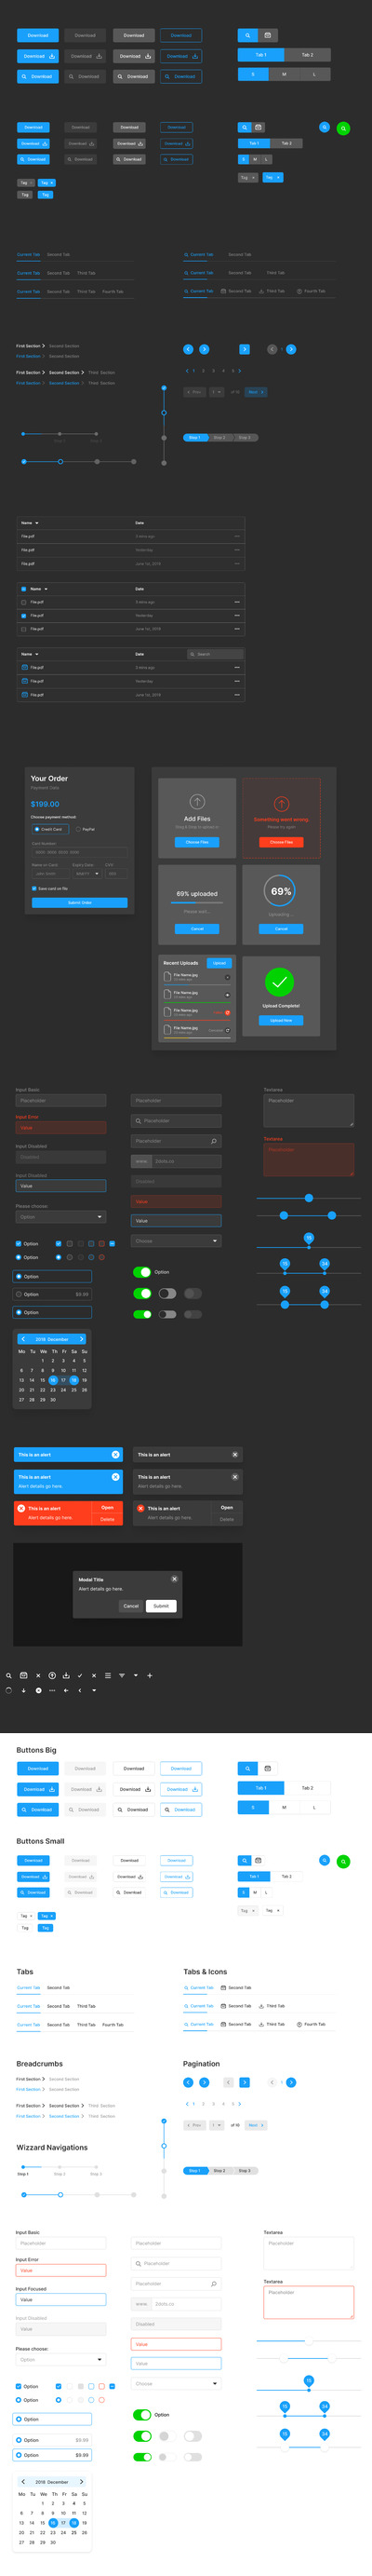Open dark-theme Please choose Option dropdown
The height and width of the screenshot is (2576, 372).
click(60, 1216)
